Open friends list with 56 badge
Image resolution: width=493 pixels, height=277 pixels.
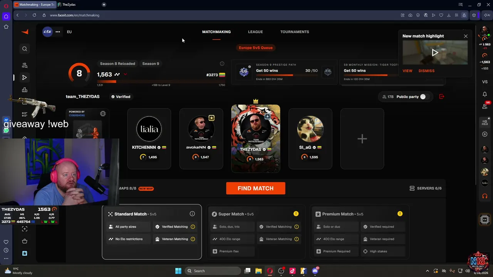point(485,106)
